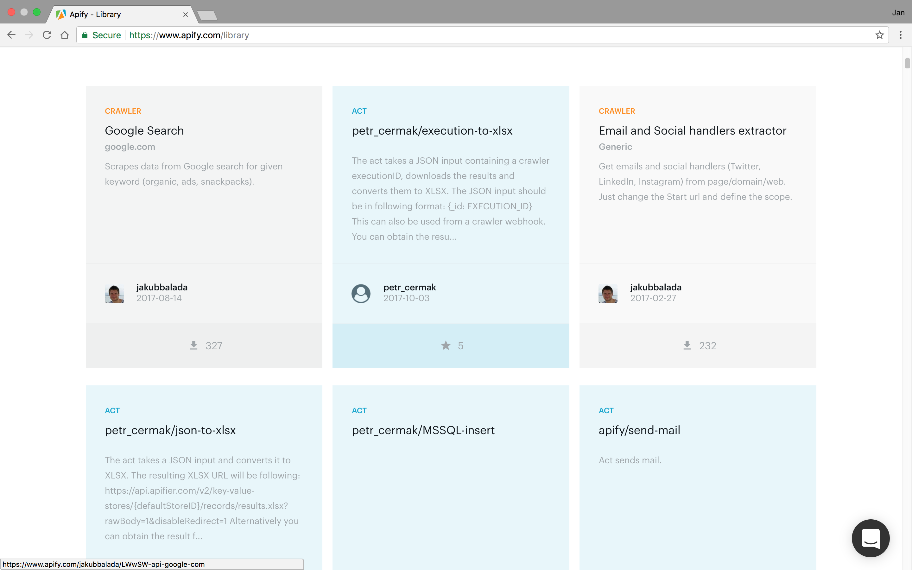Open petr_cermak/execution-to-xlsx act
Screen dimensions: 912x570
pyautogui.click(x=432, y=130)
